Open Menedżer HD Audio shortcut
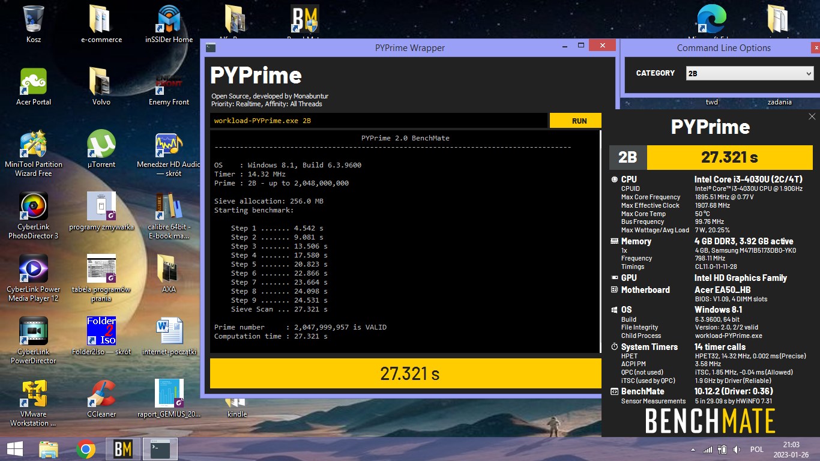820x461 pixels. [169, 153]
